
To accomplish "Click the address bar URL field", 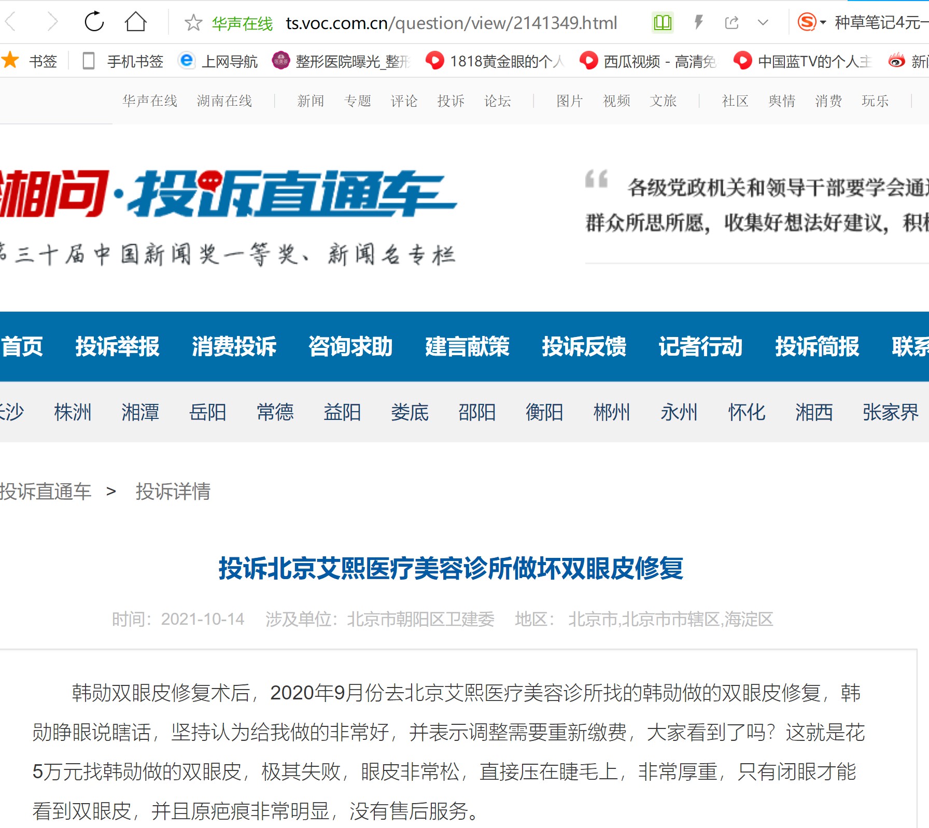I will tap(451, 23).
